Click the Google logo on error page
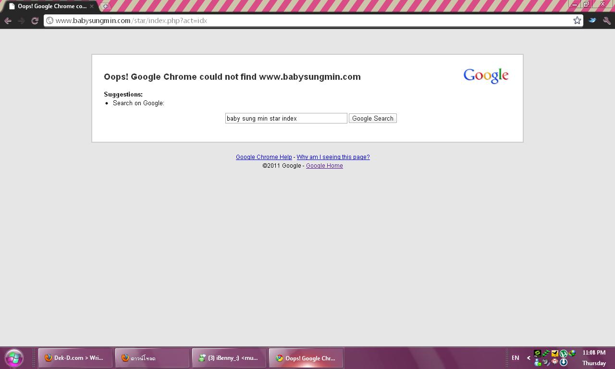The width and height of the screenshot is (615, 369). (486, 76)
